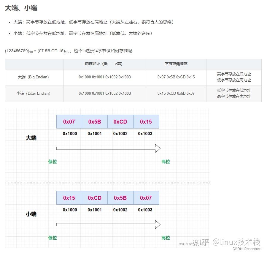267x253 pixels.
Task: Click the green 高位 label in the 小端 diagram
Action: click(x=166, y=238)
